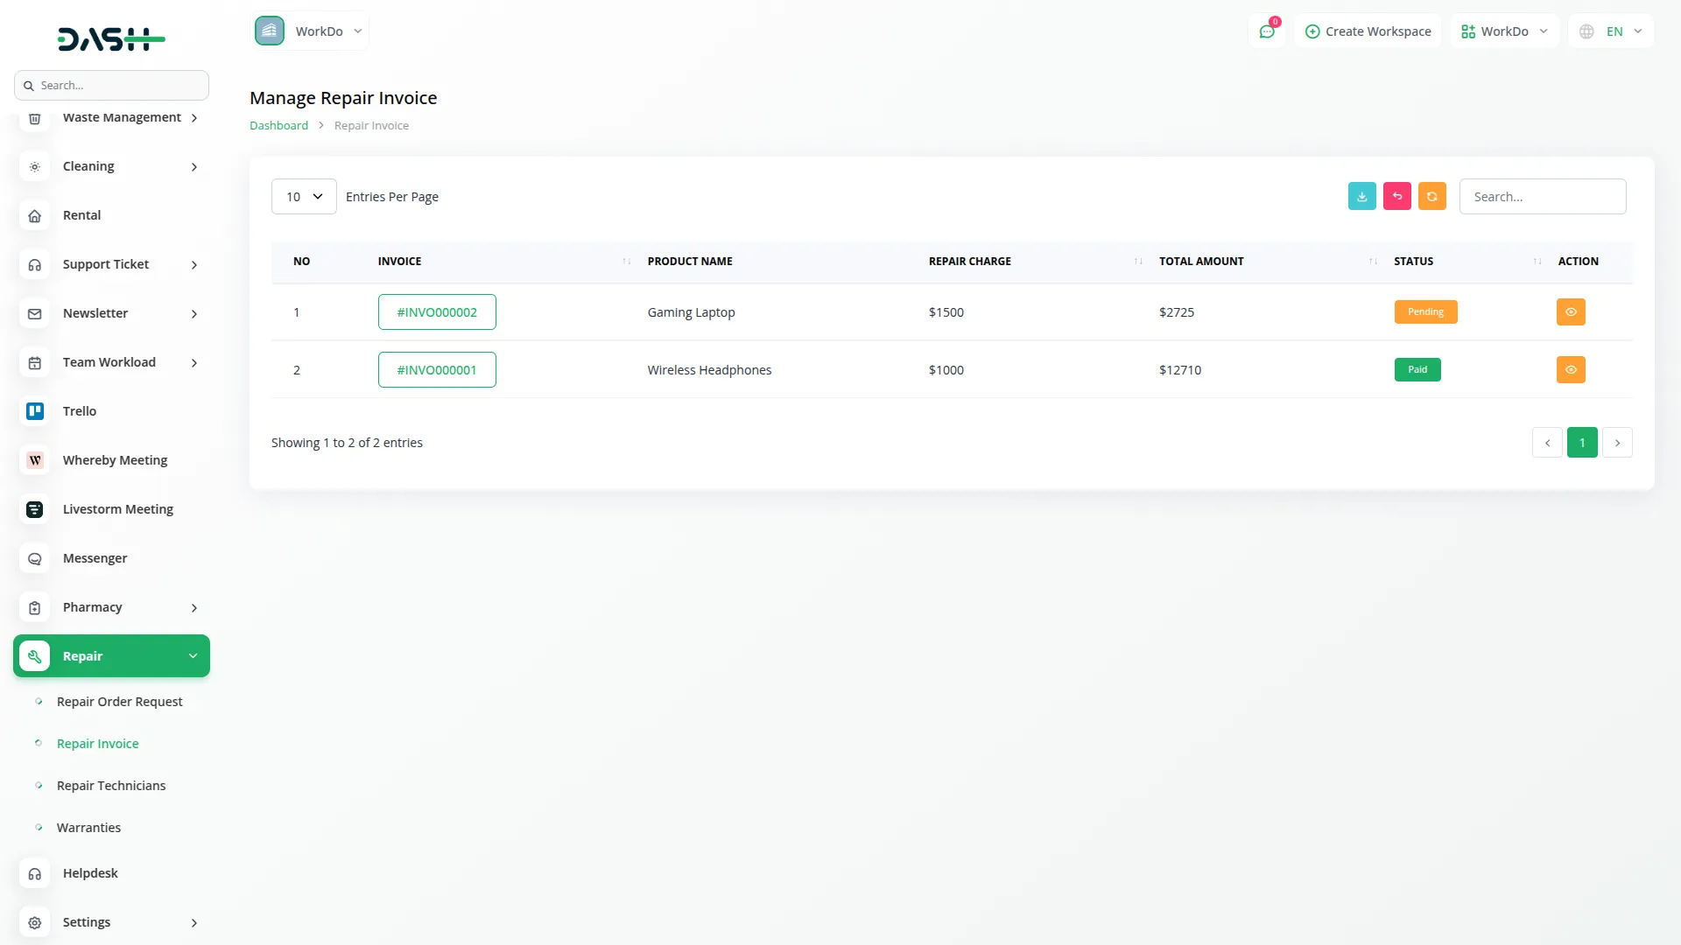Open Repair Technicians submenu item

(111, 786)
